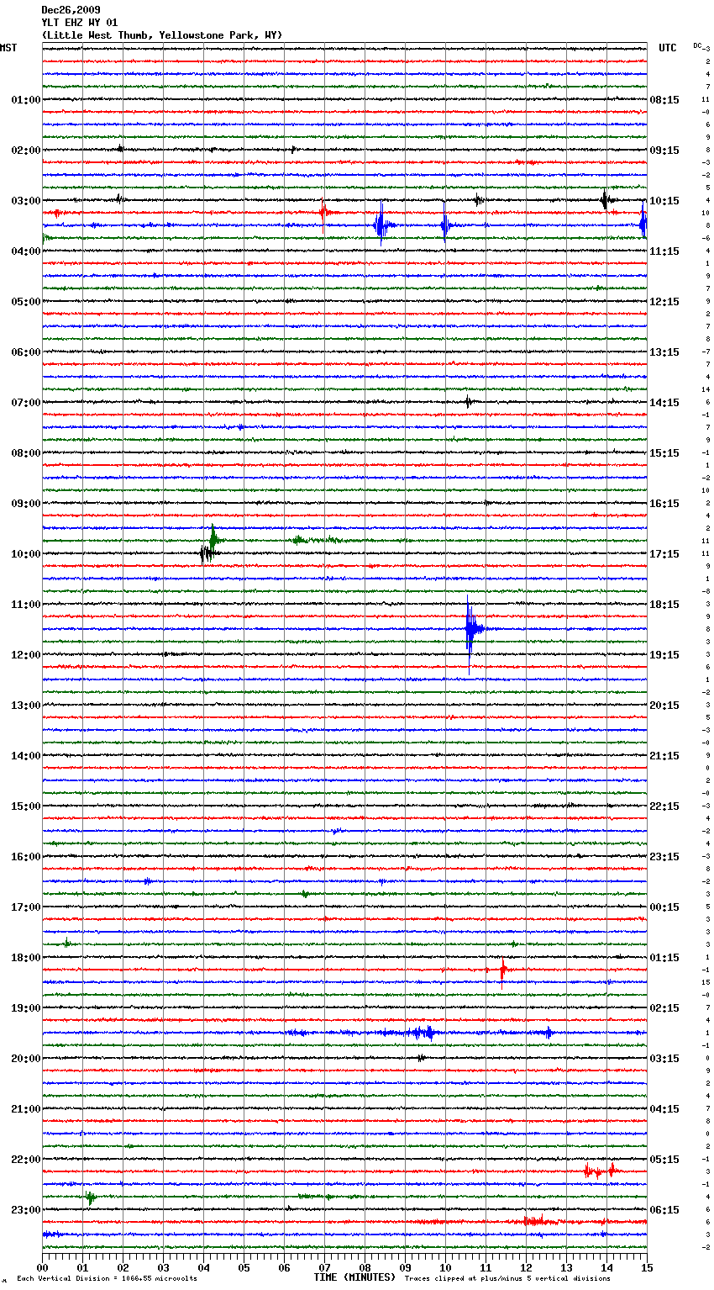Click the '08:15' UTC time label
Screen dimensions: 714x1290
tap(664, 100)
